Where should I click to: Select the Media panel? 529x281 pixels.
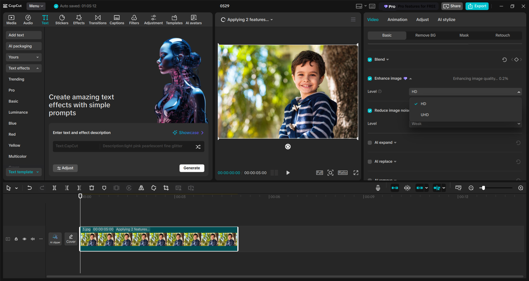(x=11, y=19)
